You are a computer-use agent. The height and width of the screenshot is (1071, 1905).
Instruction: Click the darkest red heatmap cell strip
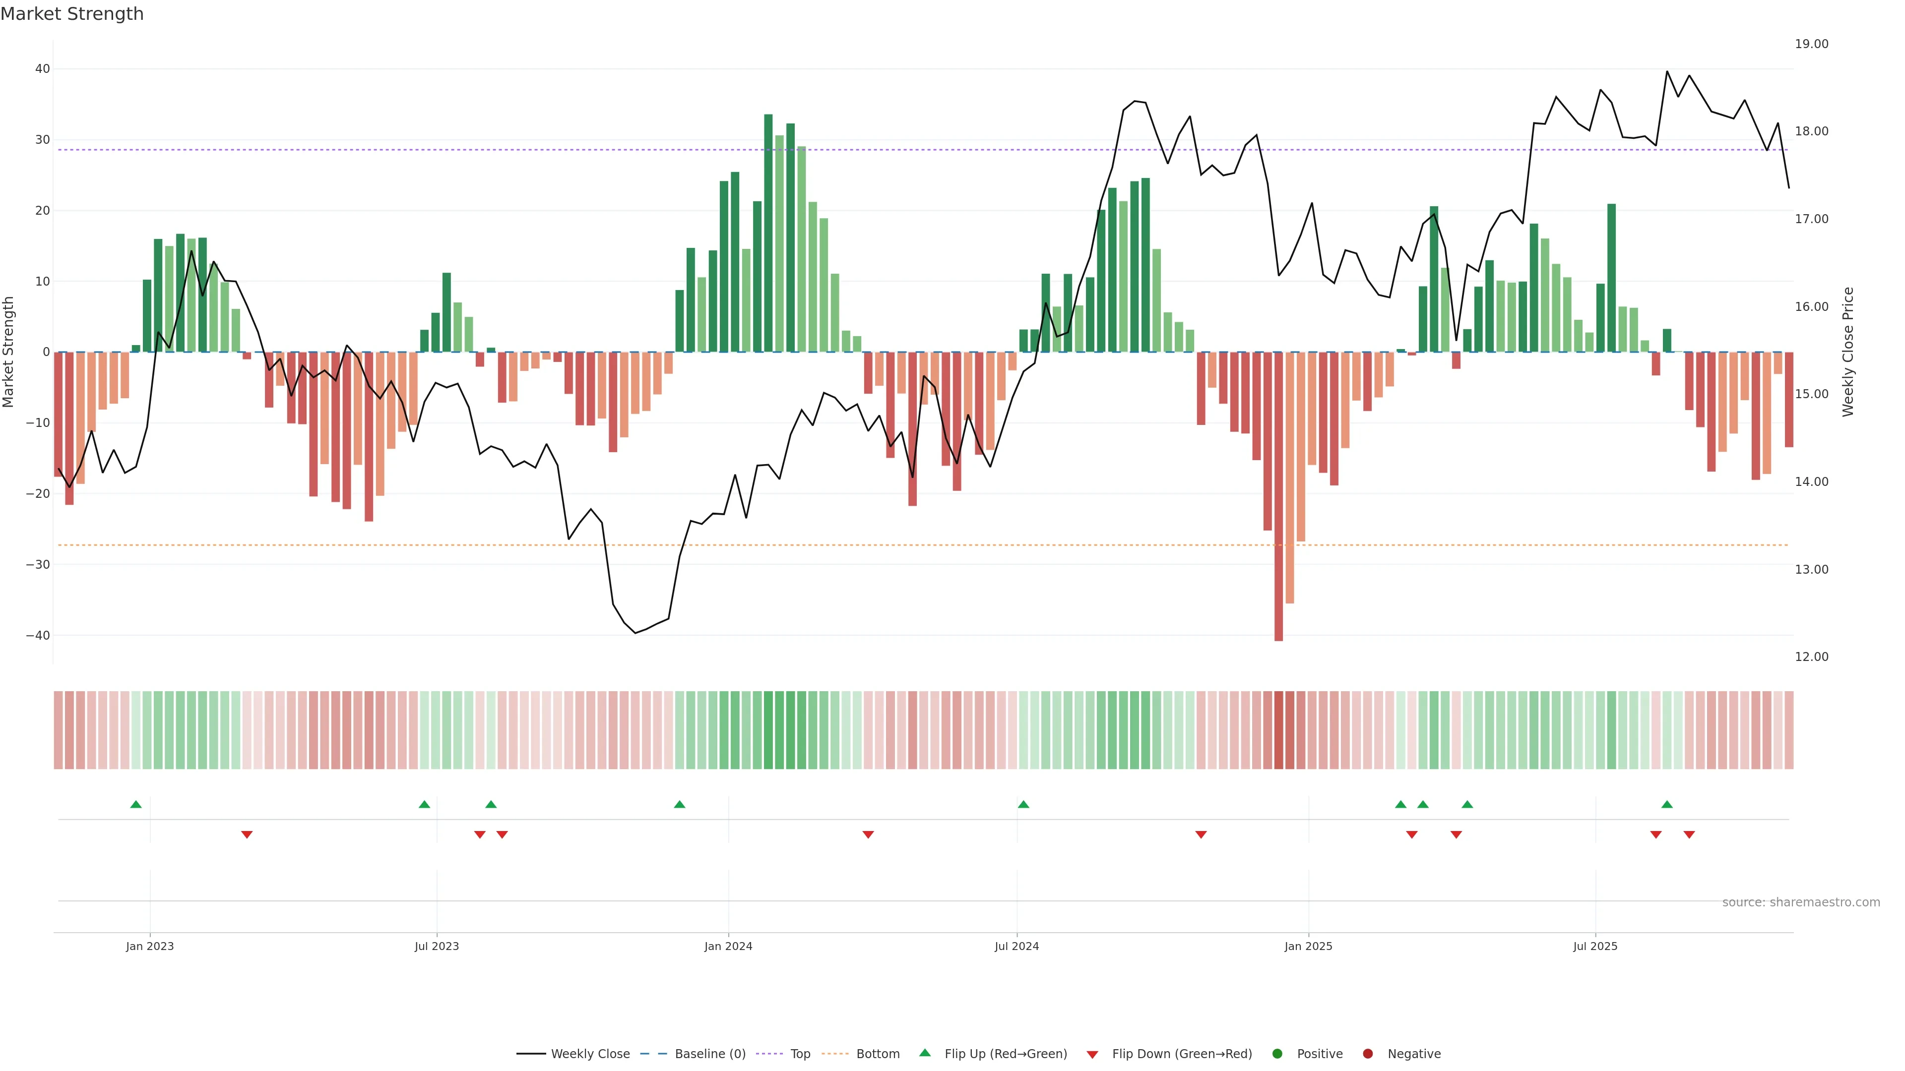(x=1278, y=730)
